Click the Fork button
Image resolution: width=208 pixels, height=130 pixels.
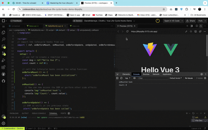pos(200,21)
